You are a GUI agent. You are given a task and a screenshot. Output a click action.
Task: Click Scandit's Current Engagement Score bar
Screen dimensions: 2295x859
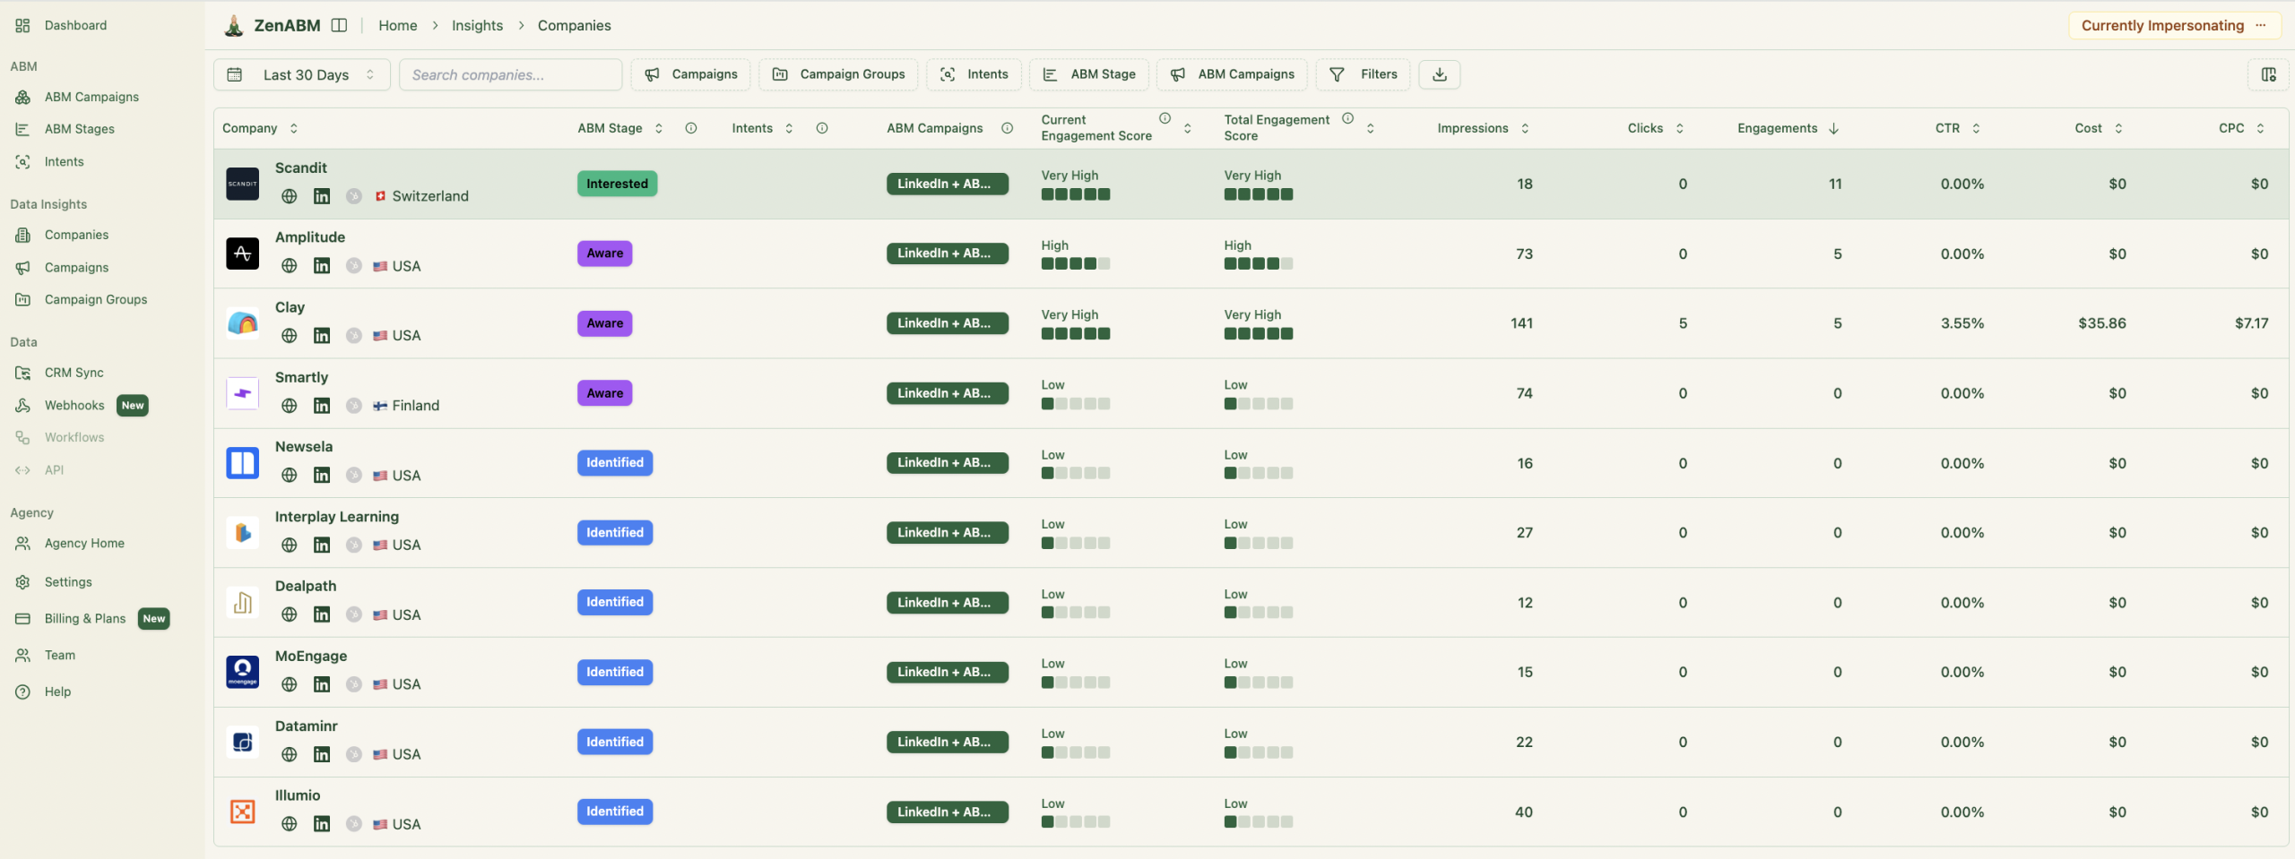(x=1075, y=194)
